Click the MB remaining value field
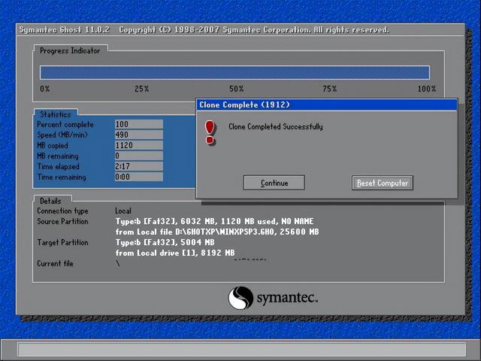Screen dimensions: 481x361 (x=138, y=156)
